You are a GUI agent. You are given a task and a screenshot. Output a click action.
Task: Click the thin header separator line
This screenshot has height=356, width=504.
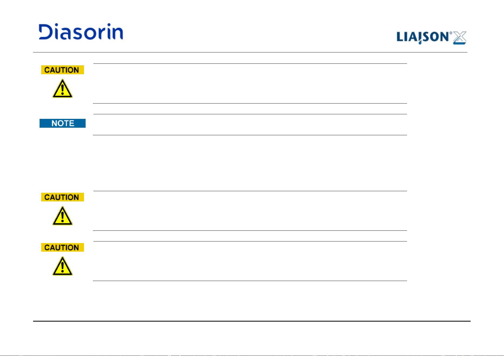coord(250,52)
